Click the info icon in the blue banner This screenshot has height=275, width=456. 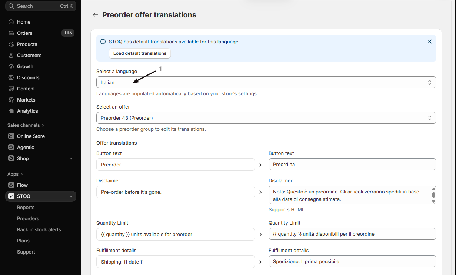coord(103,42)
